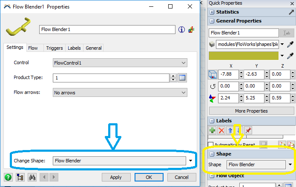
Task: Pin the label with the red pushpin icon
Action: 248,130
